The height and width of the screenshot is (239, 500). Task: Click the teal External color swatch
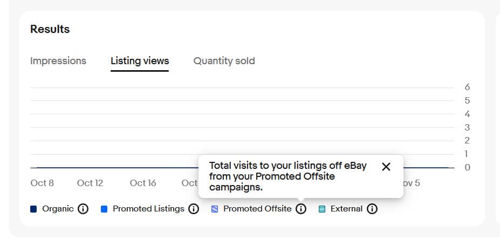[x=322, y=209]
